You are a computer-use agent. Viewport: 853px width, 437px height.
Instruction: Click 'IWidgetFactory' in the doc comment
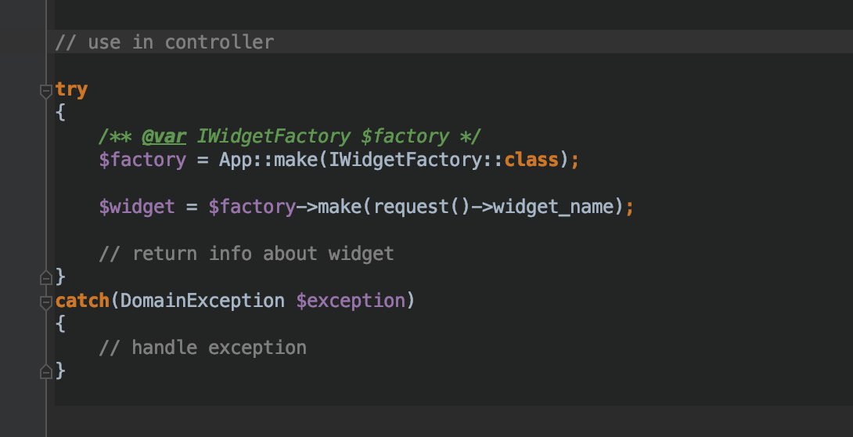pyautogui.click(x=274, y=136)
